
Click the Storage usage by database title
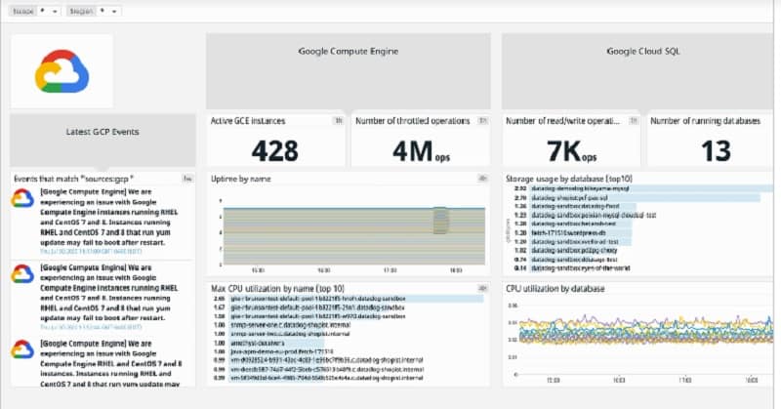click(x=569, y=179)
